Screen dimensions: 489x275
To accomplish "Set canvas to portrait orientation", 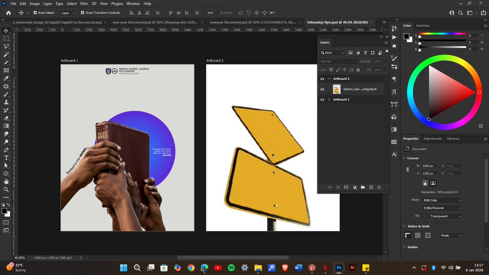I will pyautogui.click(x=425, y=183).
